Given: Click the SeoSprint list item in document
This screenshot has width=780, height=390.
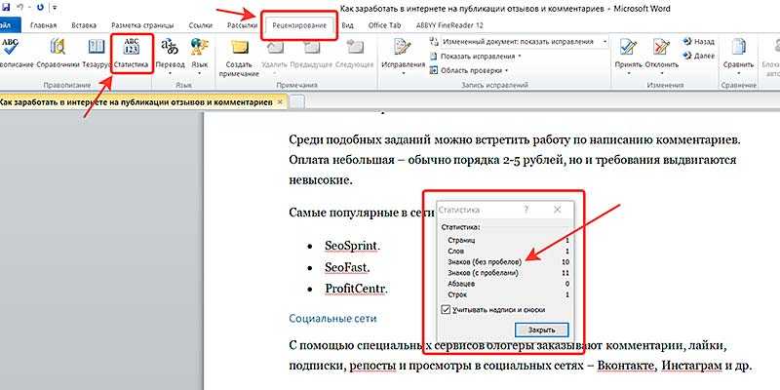Looking at the screenshot, I should (x=353, y=246).
